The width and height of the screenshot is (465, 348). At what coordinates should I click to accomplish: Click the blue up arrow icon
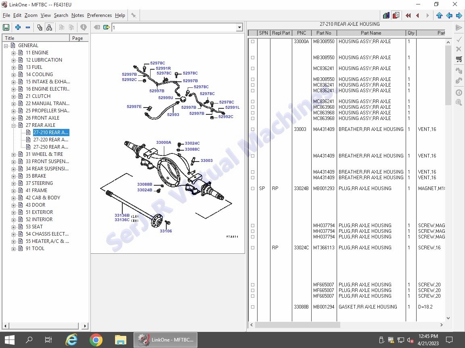[440, 15]
